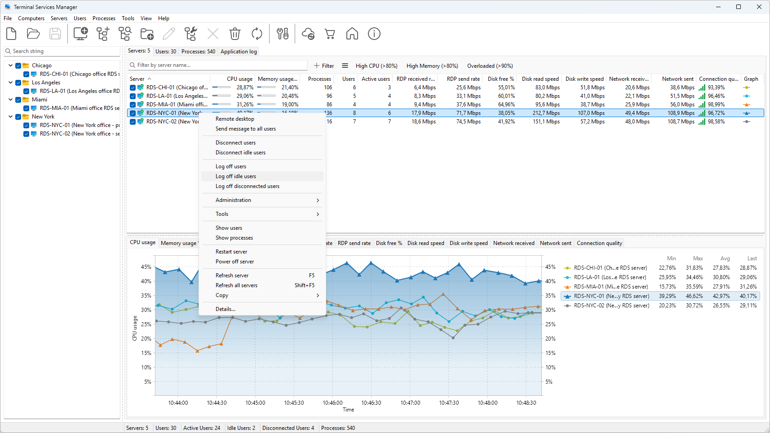Click the Filter by server name field
Image resolution: width=770 pixels, height=433 pixels.
pos(218,65)
